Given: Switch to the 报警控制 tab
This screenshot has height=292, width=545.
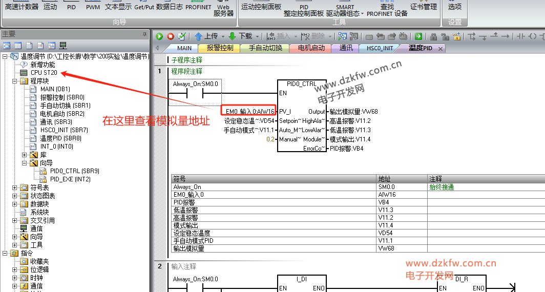Looking at the screenshot, I should (220, 48).
